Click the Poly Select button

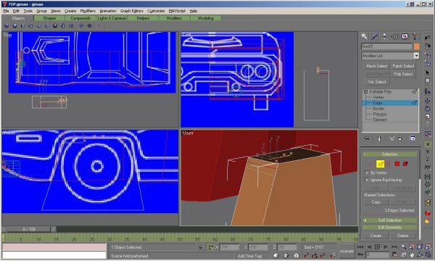(x=403, y=74)
